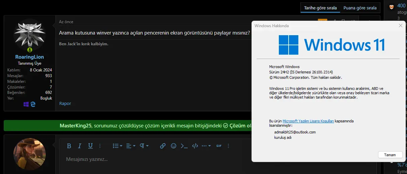Click the 'Microsoft Windows' line in the dialog
The image size is (407, 174).
click(284, 66)
